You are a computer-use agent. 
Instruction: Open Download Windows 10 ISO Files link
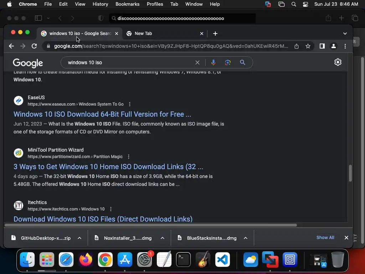(103, 219)
